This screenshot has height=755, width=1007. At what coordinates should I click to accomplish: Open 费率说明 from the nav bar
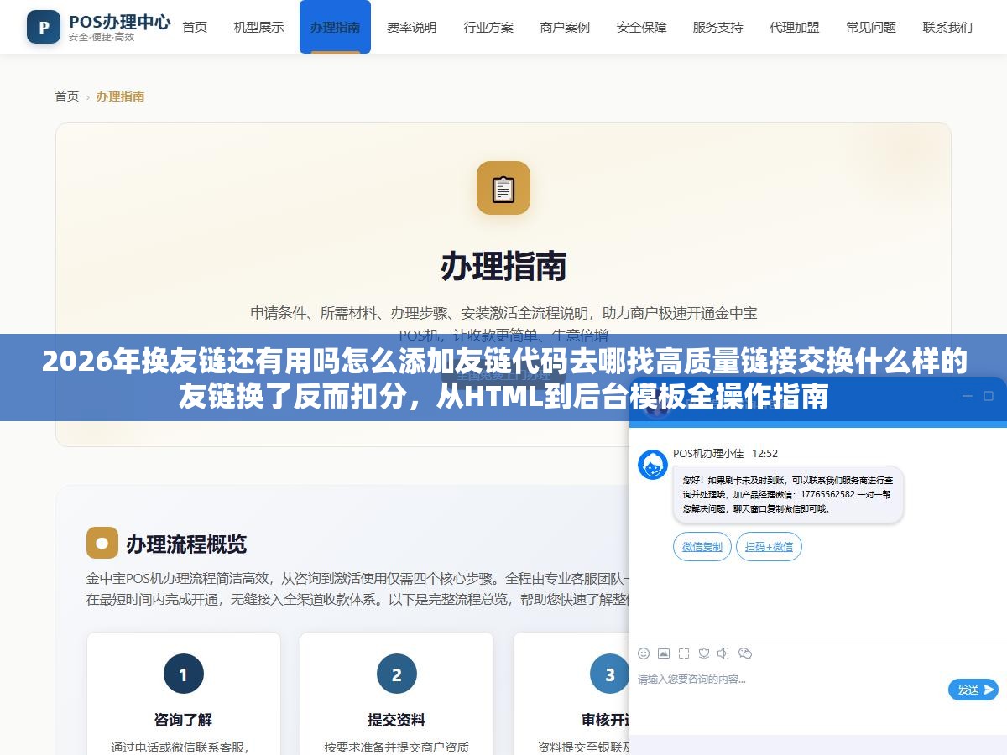tap(411, 27)
